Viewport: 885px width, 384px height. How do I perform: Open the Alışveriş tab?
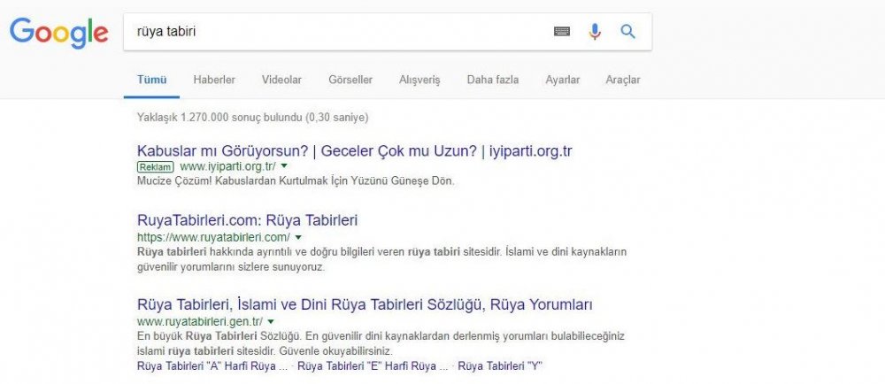coord(419,80)
